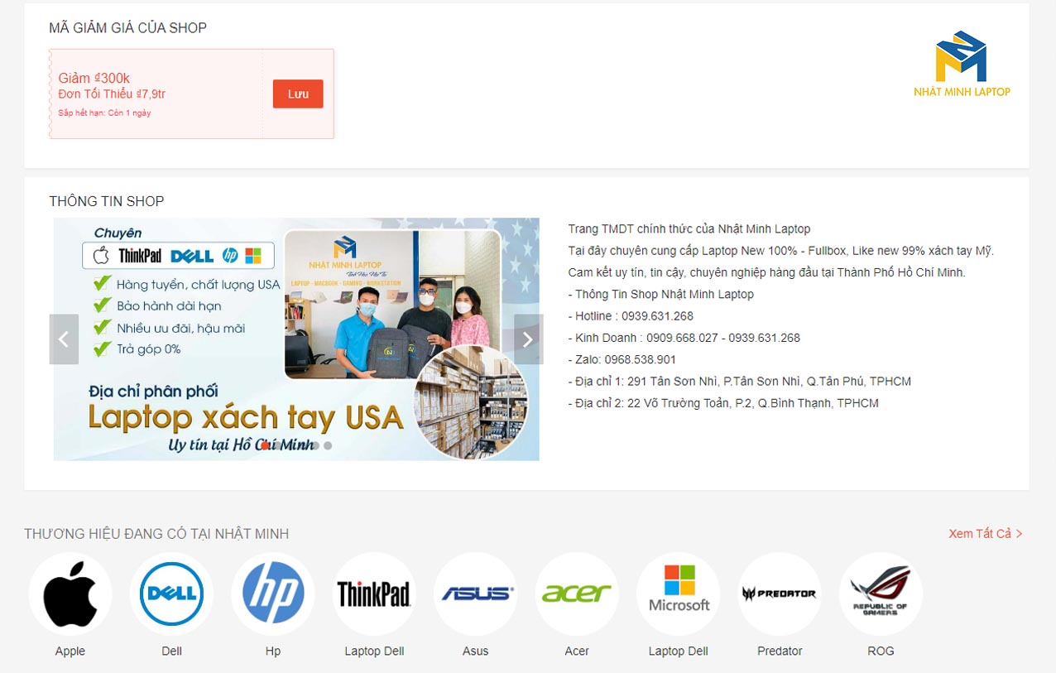1056x673 pixels.
Task: Click the Zalo 0968.538.901 line
Action: pyautogui.click(x=622, y=359)
